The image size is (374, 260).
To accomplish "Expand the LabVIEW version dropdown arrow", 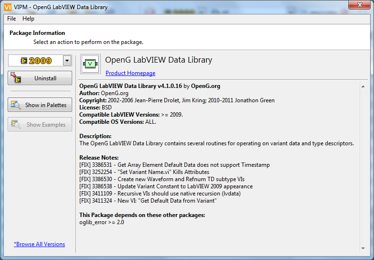I will (67, 61).
